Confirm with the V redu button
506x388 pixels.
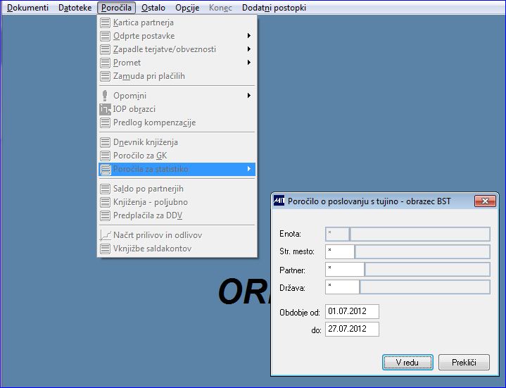(x=408, y=362)
